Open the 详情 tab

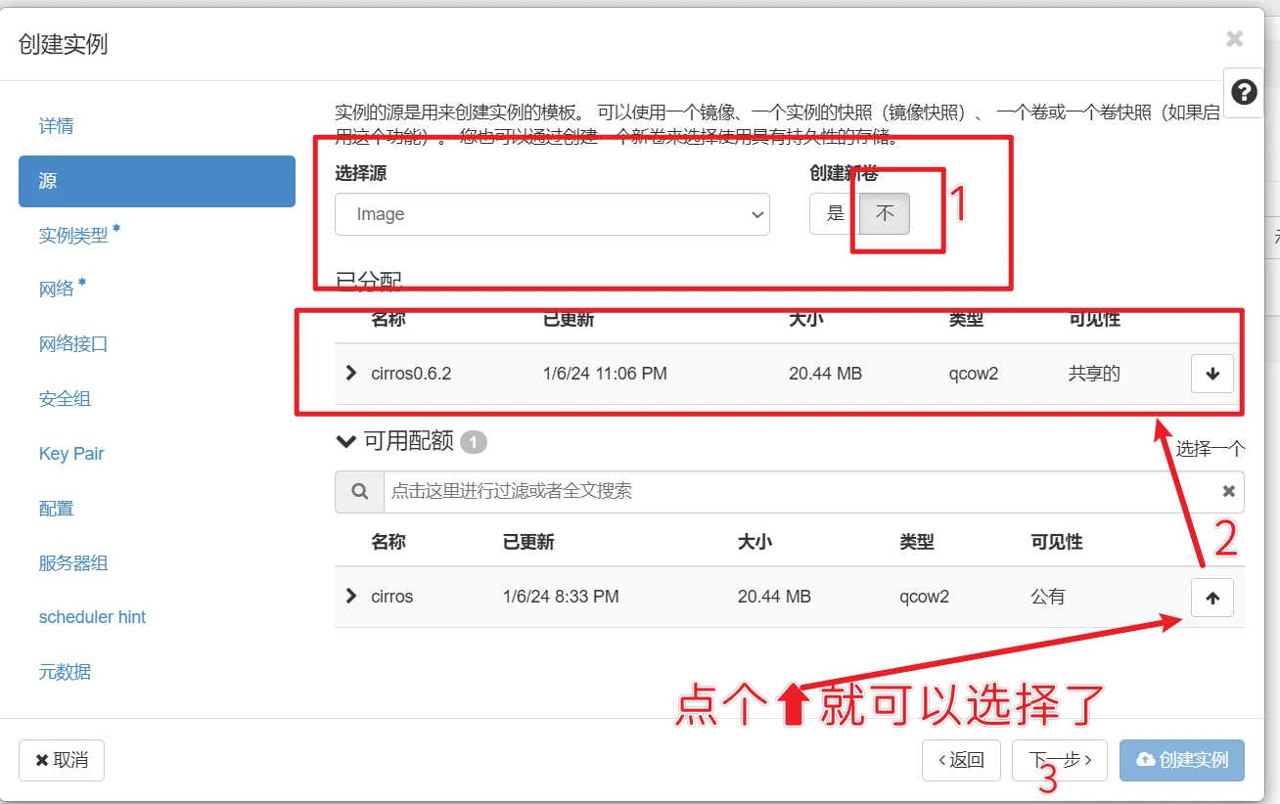tap(56, 126)
